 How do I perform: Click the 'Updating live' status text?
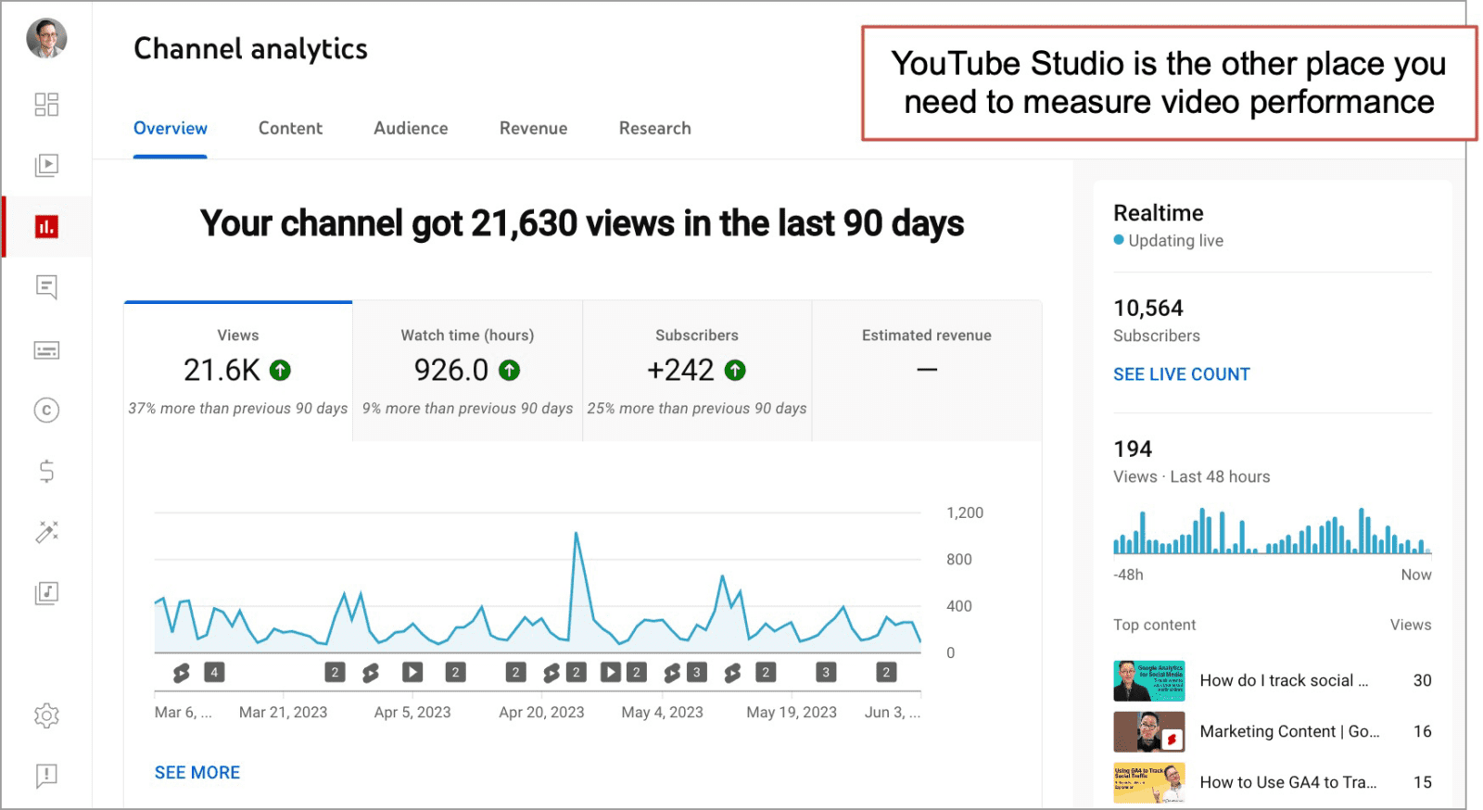(x=1175, y=240)
